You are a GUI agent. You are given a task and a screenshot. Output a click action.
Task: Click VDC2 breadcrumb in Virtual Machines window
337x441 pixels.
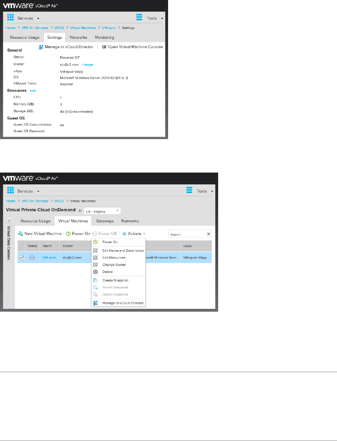click(x=59, y=201)
